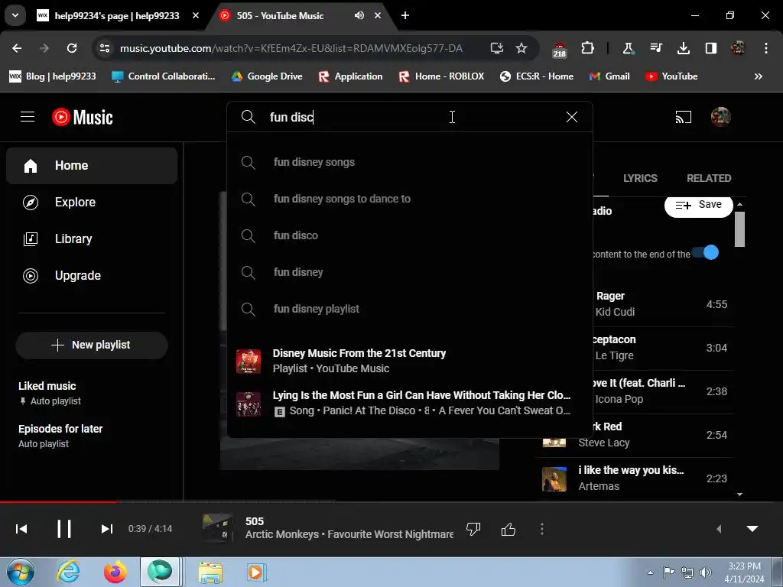This screenshot has height=587, width=783.
Task: Go to Home in sidebar
Action: (92, 166)
